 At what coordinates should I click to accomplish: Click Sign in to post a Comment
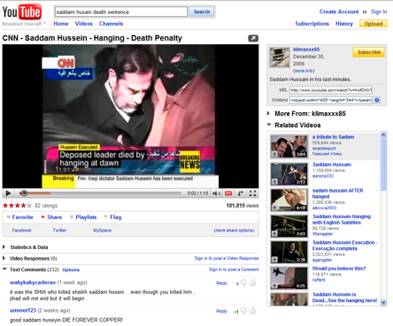pyautogui.click(x=234, y=269)
